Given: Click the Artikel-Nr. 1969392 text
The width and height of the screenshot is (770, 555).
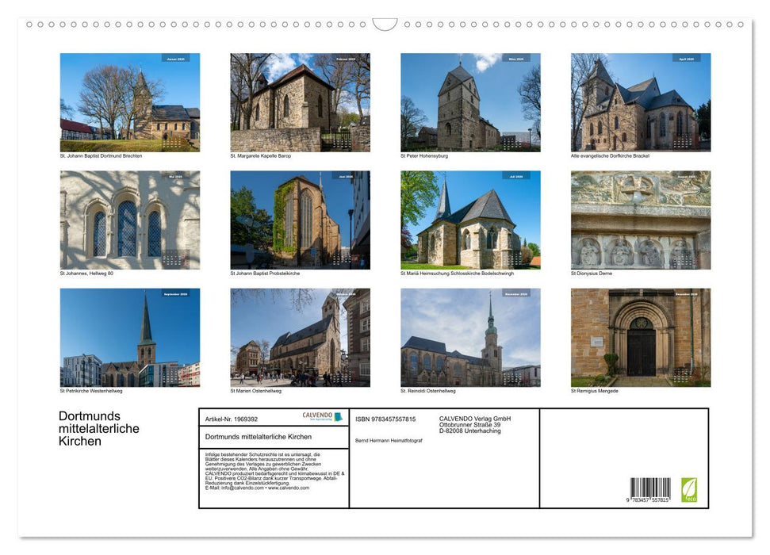Looking at the screenshot, I should tap(232, 418).
